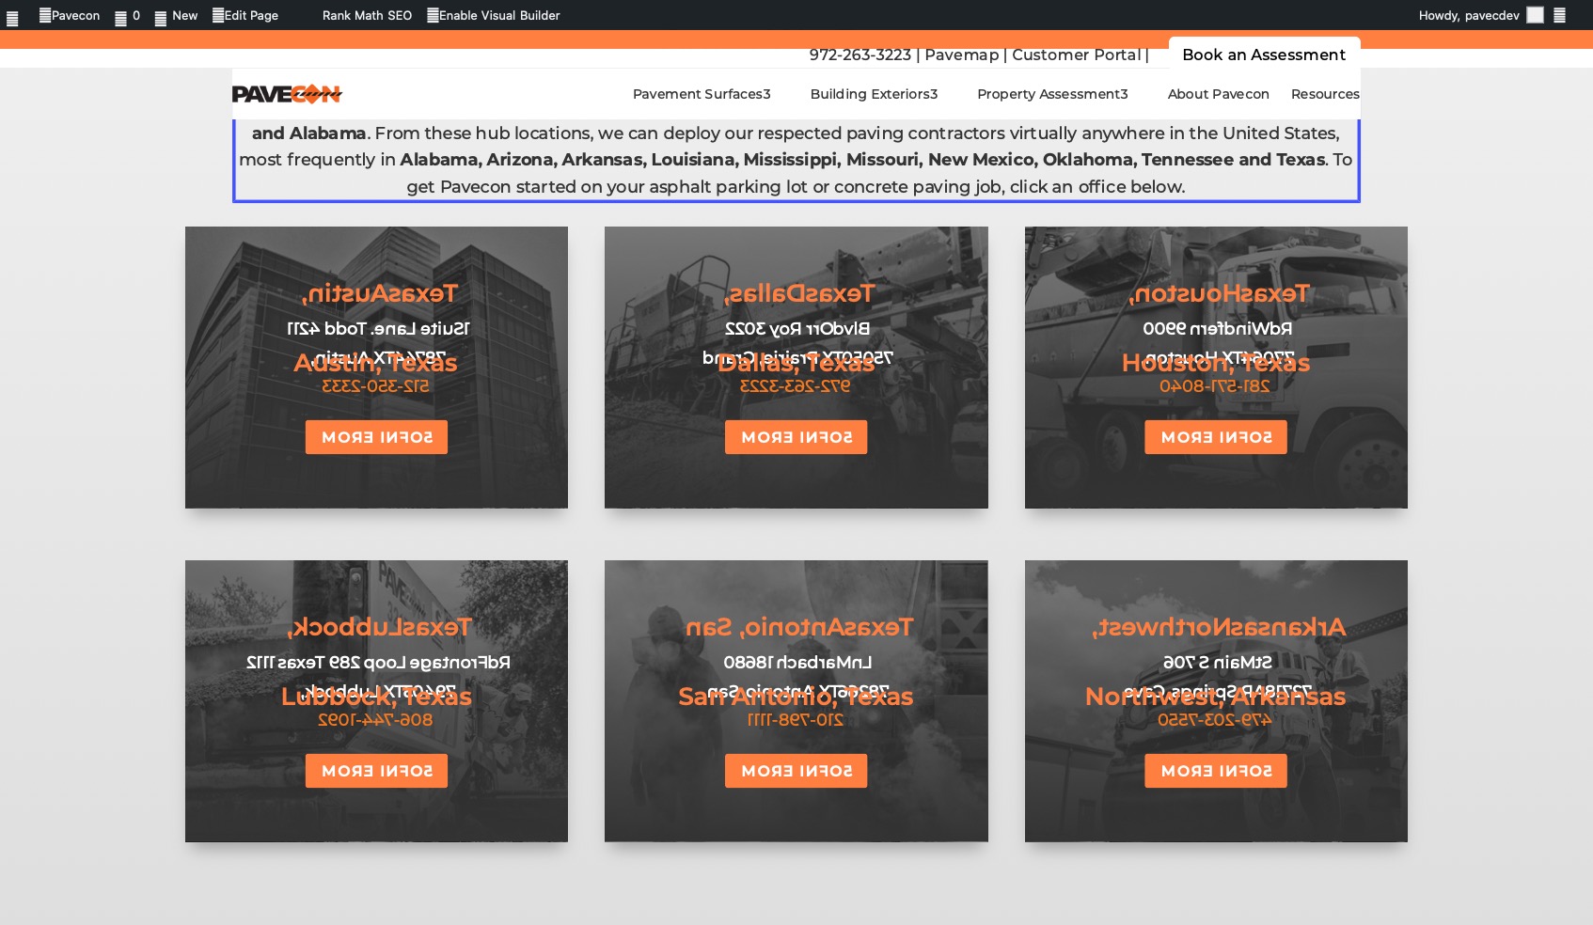Click More Info on the Austin card
Image resolution: width=1593 pixels, height=925 pixels.
[x=376, y=437]
